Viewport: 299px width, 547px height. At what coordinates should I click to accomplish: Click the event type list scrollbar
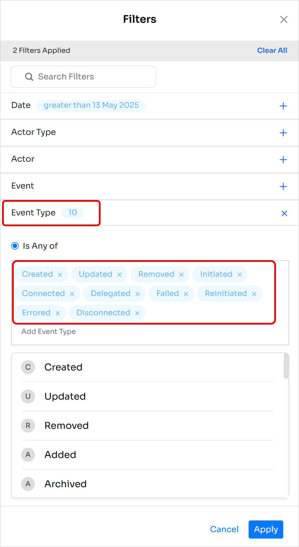[286, 366]
